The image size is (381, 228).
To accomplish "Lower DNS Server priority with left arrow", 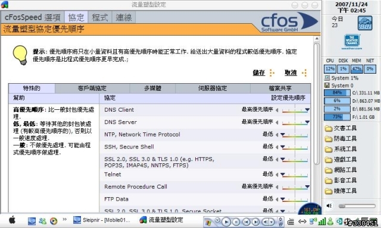I will [x=277, y=122].
